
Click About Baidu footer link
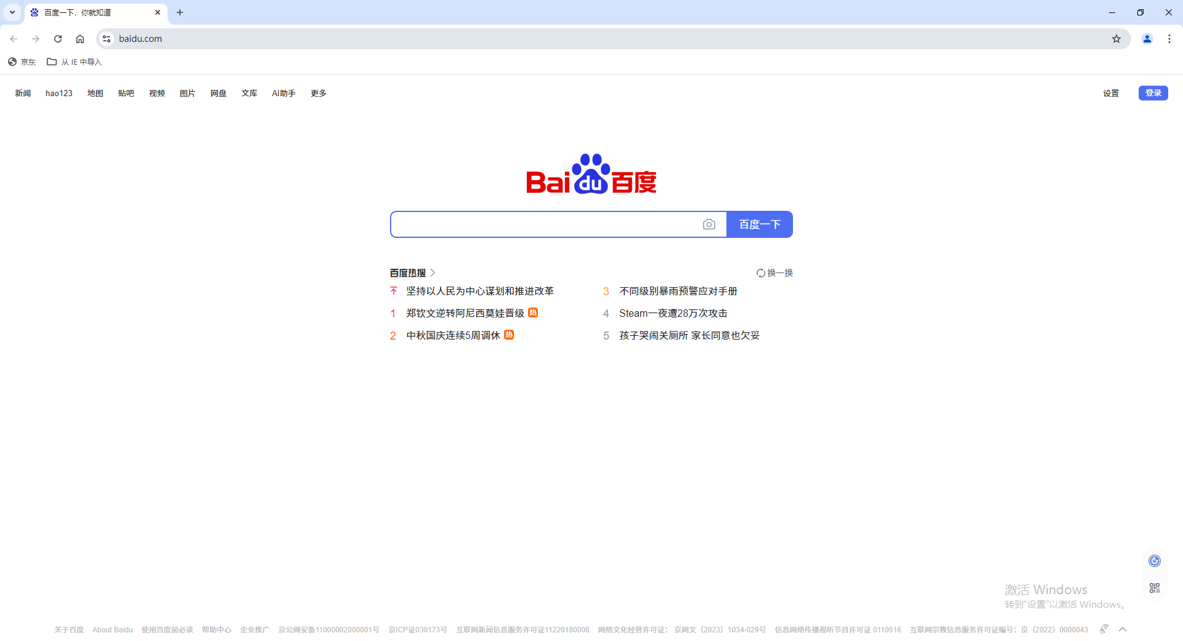(113, 630)
